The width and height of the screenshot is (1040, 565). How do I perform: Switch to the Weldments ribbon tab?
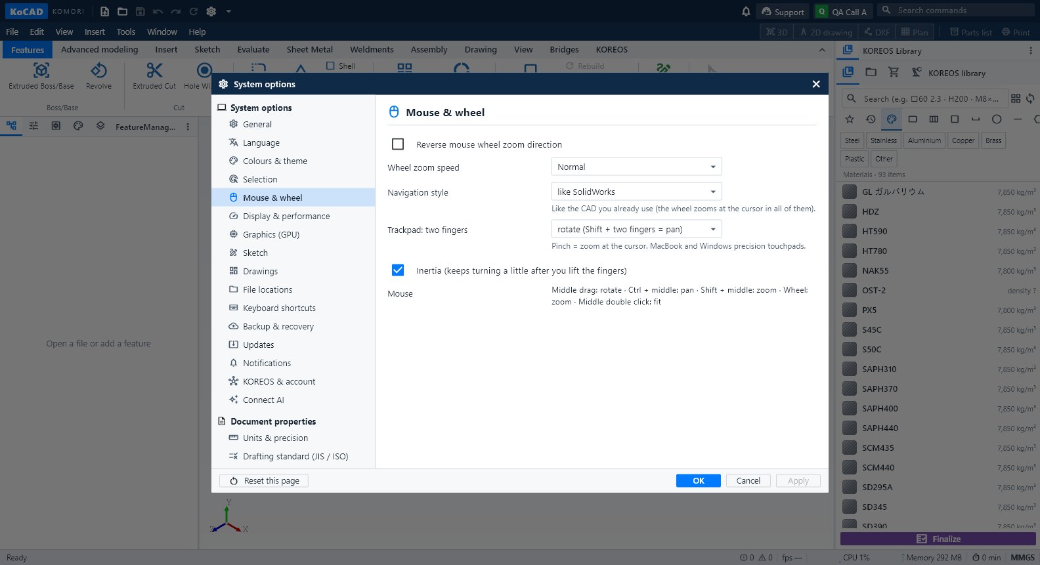tap(372, 49)
